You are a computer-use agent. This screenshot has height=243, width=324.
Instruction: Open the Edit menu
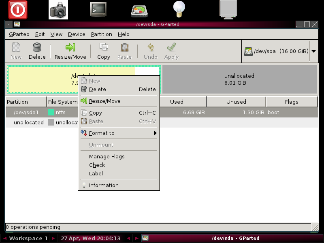(x=40, y=34)
